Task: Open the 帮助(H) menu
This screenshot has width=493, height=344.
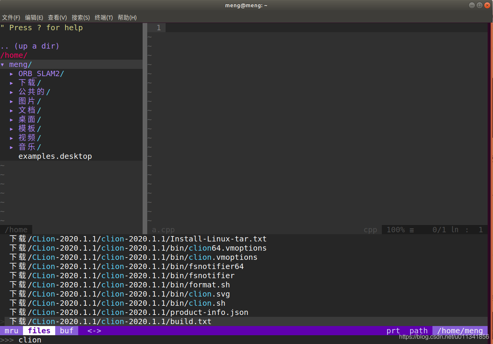Action: pyautogui.click(x=127, y=18)
